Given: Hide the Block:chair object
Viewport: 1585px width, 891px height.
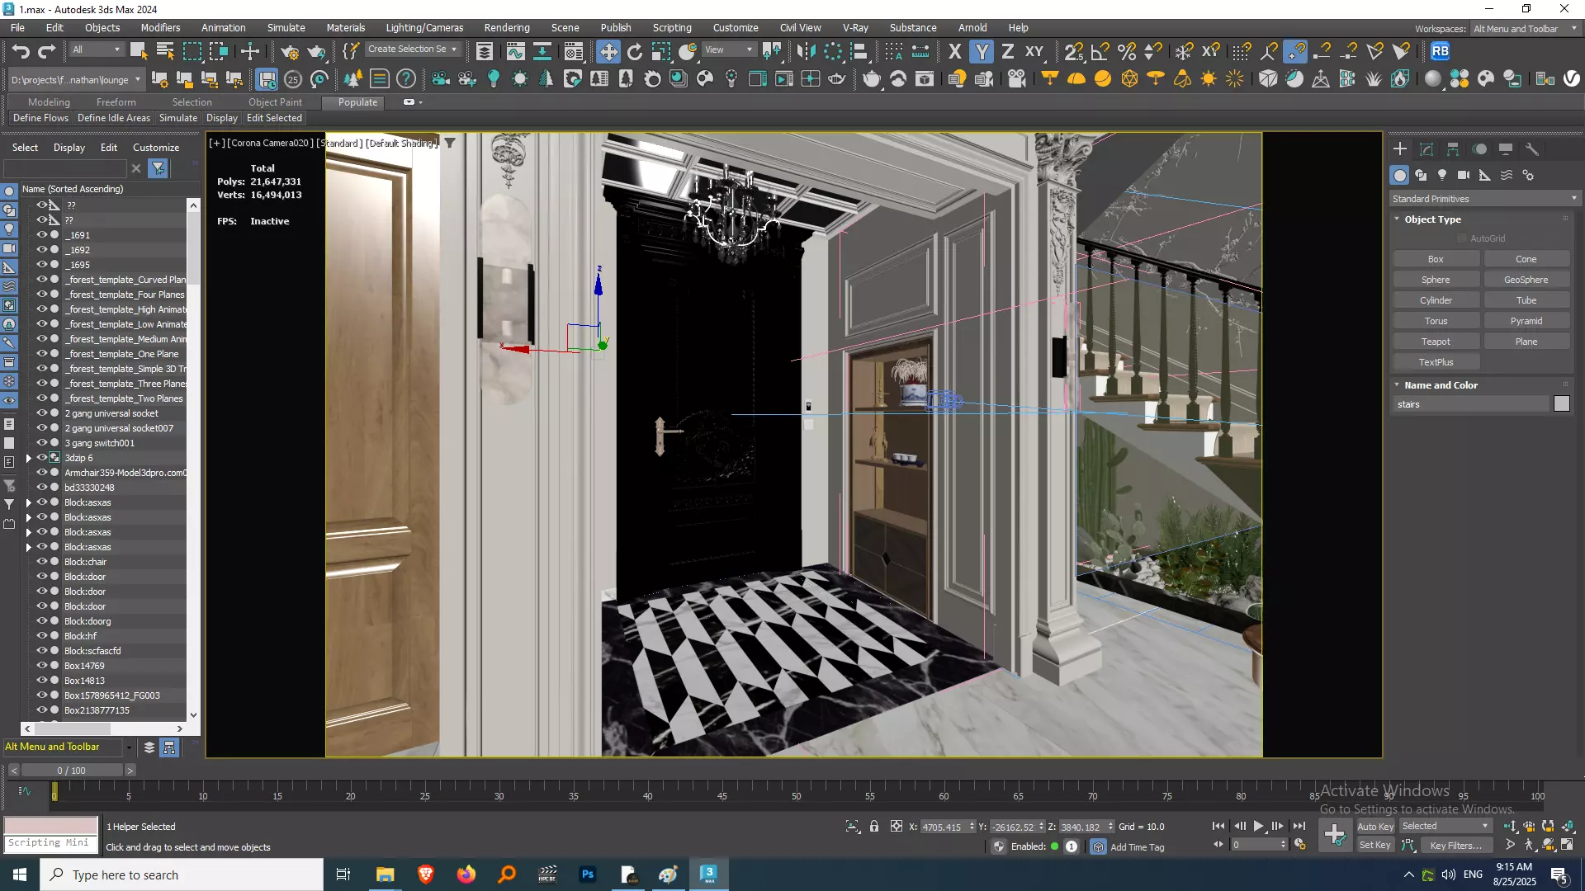Looking at the screenshot, I should click(41, 562).
